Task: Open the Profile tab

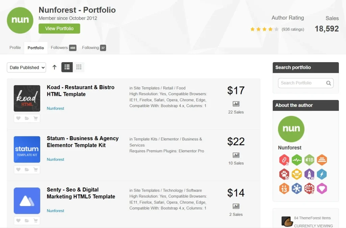Action: pyautogui.click(x=15, y=48)
